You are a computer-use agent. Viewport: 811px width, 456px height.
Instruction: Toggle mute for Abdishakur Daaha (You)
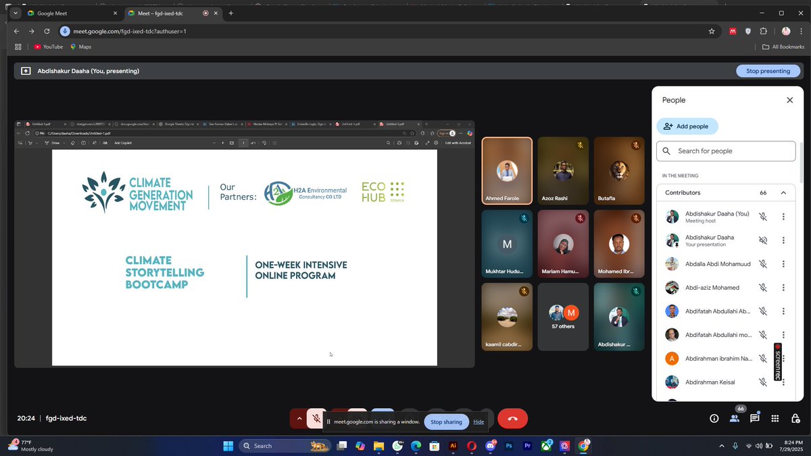763,217
